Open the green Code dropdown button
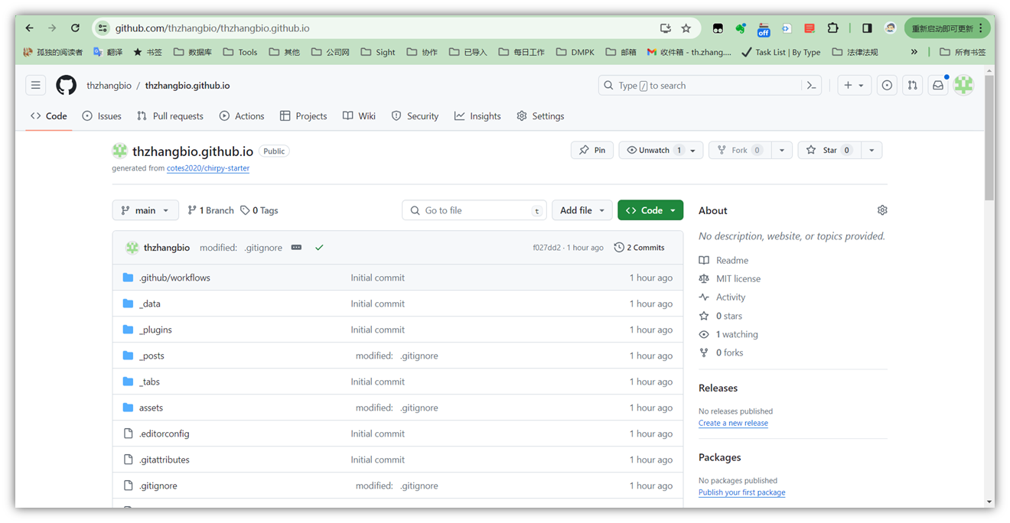This screenshot has width=1010, height=523. click(x=650, y=210)
